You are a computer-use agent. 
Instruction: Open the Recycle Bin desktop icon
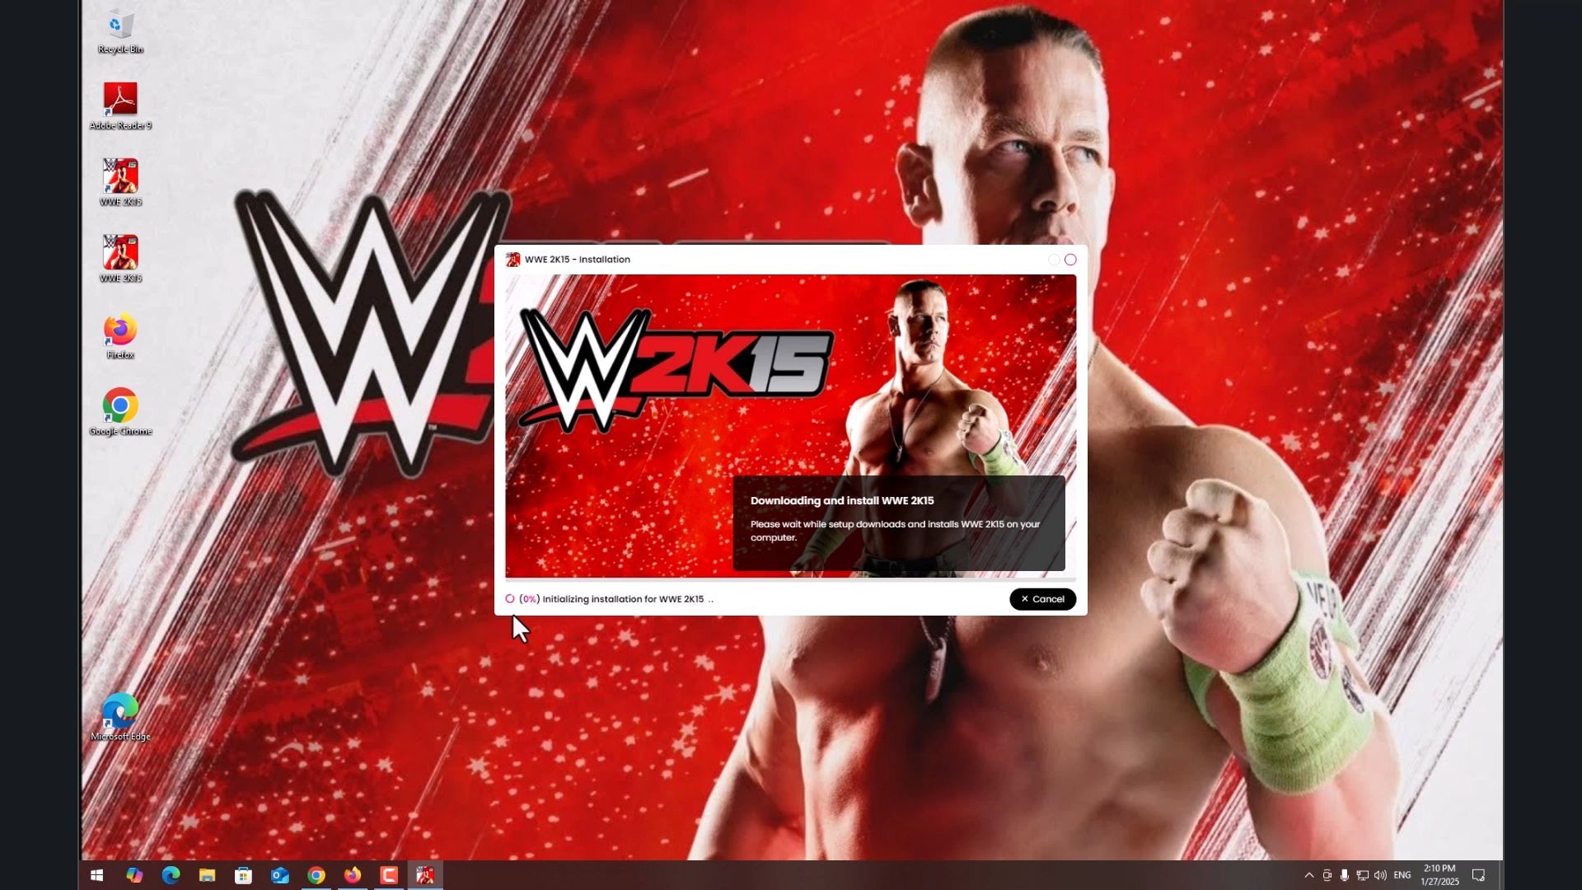pyautogui.click(x=120, y=31)
